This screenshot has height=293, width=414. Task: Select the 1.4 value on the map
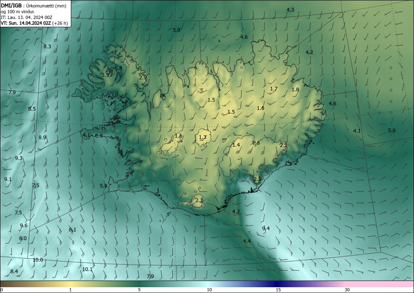click(x=236, y=145)
